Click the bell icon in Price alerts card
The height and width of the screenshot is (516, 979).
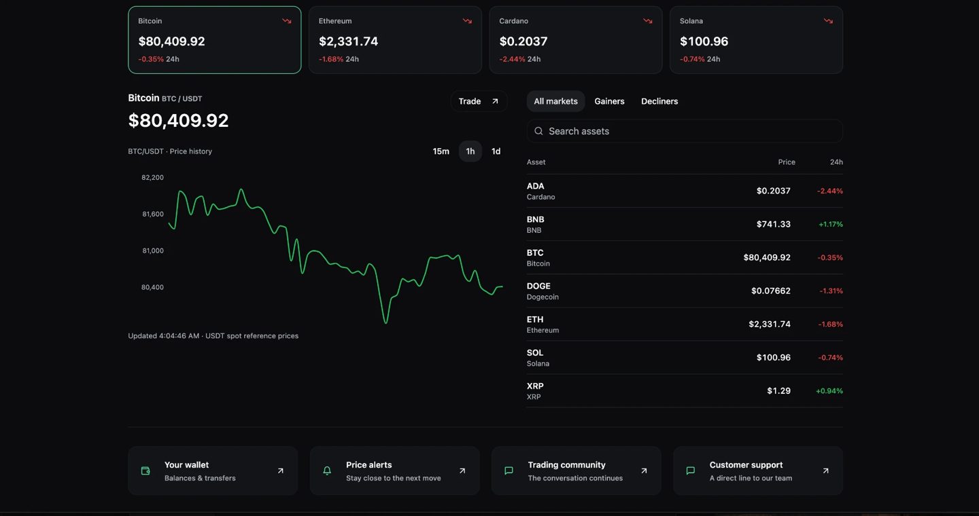327,471
